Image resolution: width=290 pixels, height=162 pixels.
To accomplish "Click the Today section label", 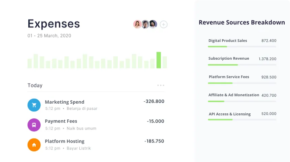I will pyautogui.click(x=35, y=86).
